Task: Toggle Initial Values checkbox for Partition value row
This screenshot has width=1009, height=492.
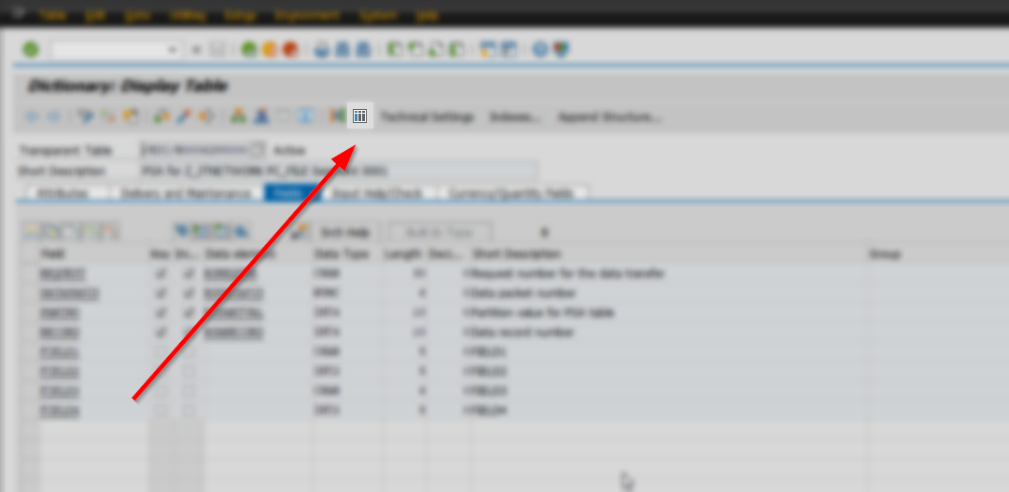Action: pyautogui.click(x=189, y=313)
